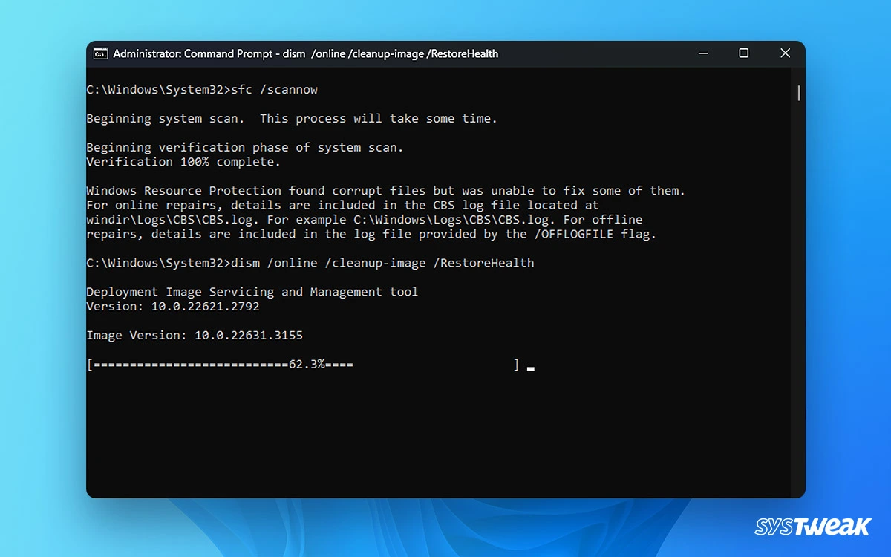This screenshot has height=557, width=891.
Task: Click the Deployment Image Servicing tool text
Action: pyautogui.click(x=252, y=291)
